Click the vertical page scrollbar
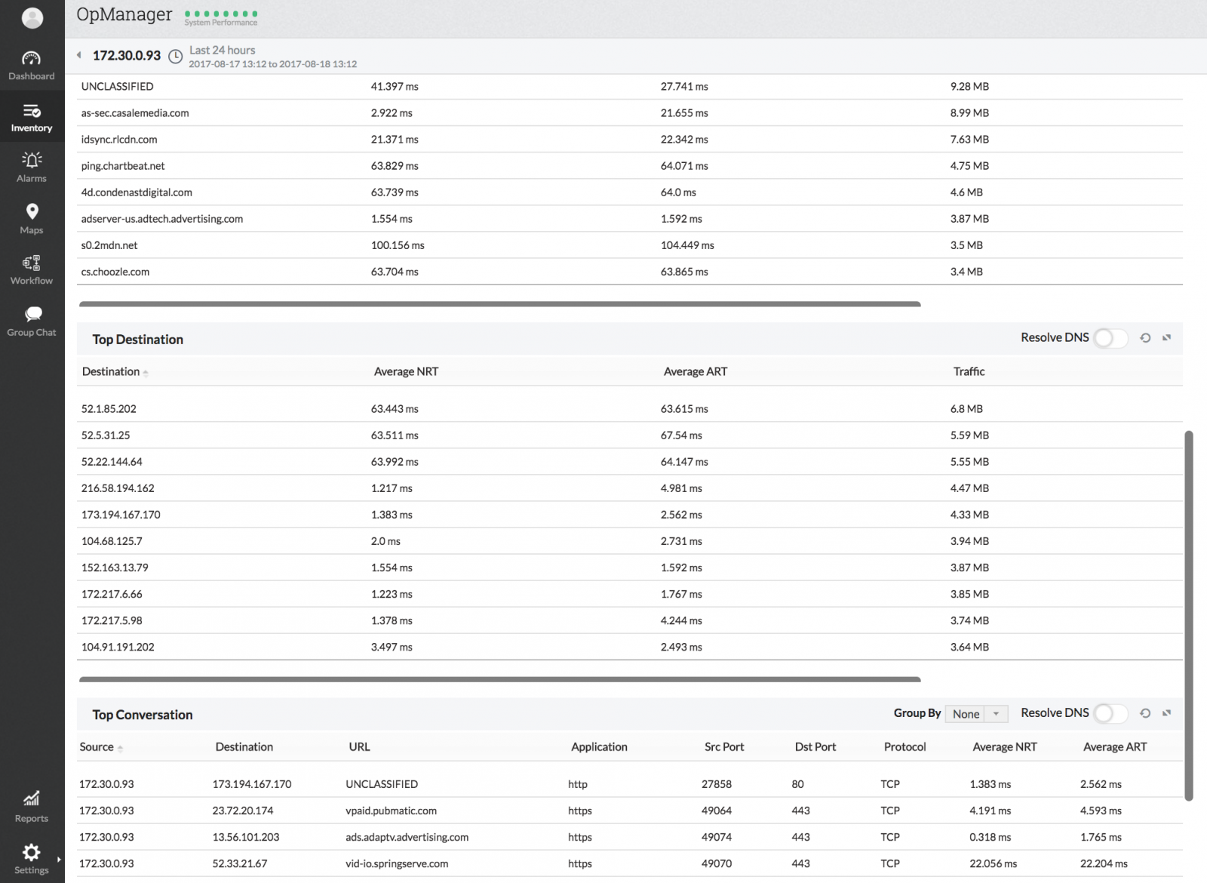 pyautogui.click(x=1189, y=615)
